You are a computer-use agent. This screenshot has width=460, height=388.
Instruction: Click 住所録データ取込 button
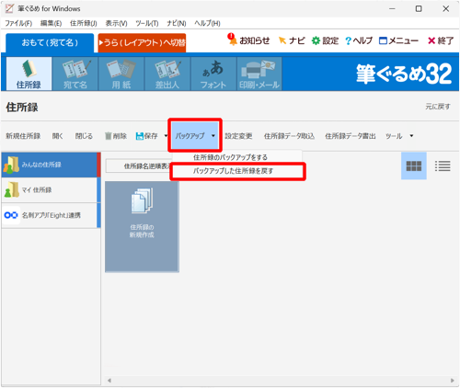coord(289,136)
